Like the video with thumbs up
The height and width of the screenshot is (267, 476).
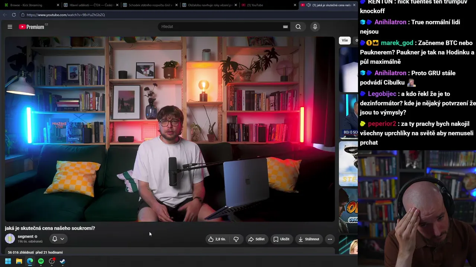[x=217, y=239]
